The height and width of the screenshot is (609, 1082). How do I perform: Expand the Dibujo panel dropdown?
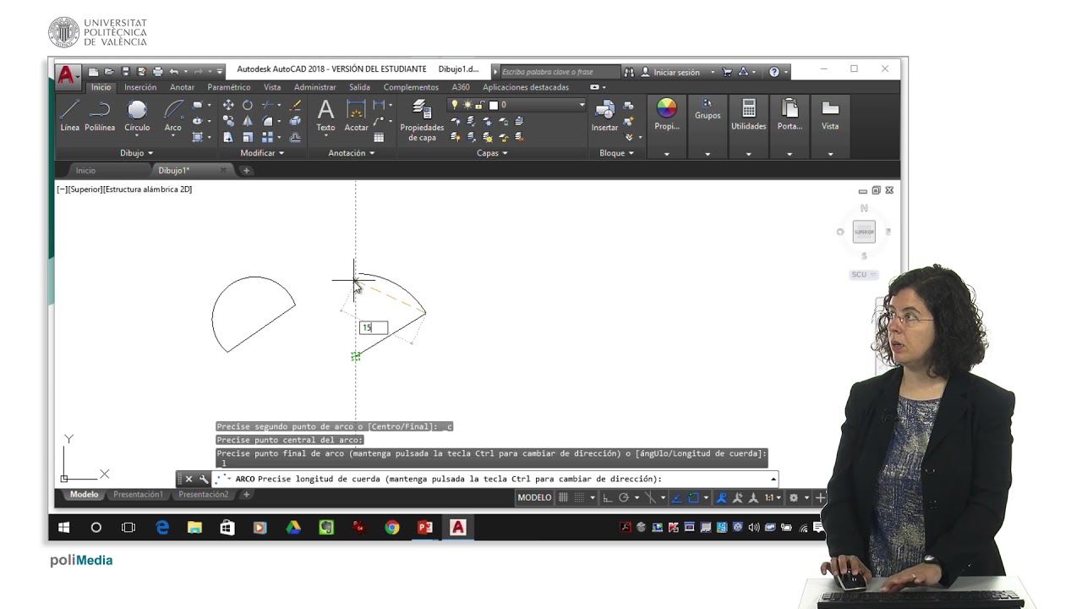pyautogui.click(x=136, y=153)
